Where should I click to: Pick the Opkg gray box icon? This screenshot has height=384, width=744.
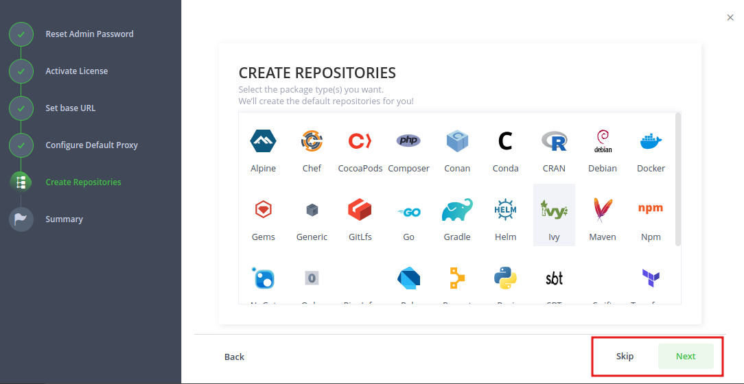312,278
